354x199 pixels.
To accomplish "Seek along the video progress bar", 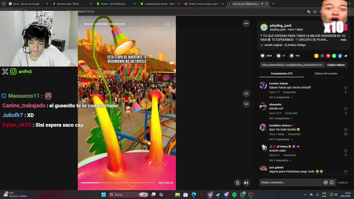I will pos(118,183).
